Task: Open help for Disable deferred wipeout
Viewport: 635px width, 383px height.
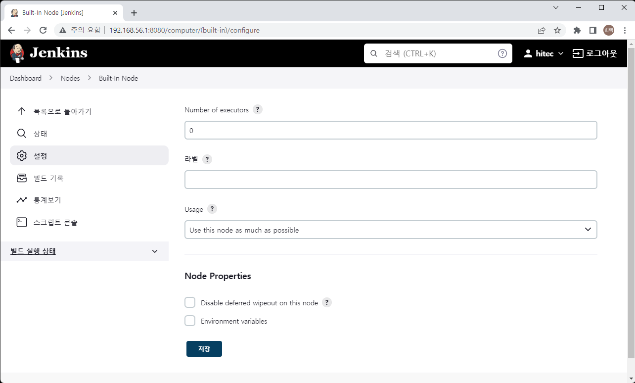Action: [327, 302]
